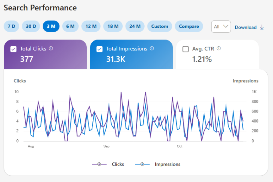Expand the All dropdown chevron

(x=226, y=26)
